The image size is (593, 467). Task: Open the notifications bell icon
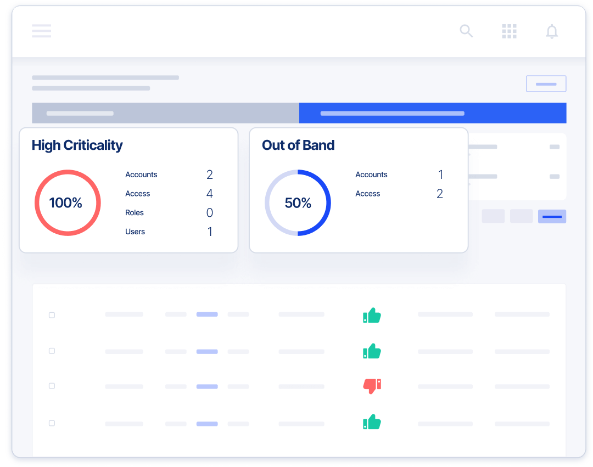(551, 31)
